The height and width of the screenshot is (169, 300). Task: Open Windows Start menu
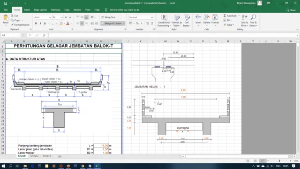(x=3, y=166)
